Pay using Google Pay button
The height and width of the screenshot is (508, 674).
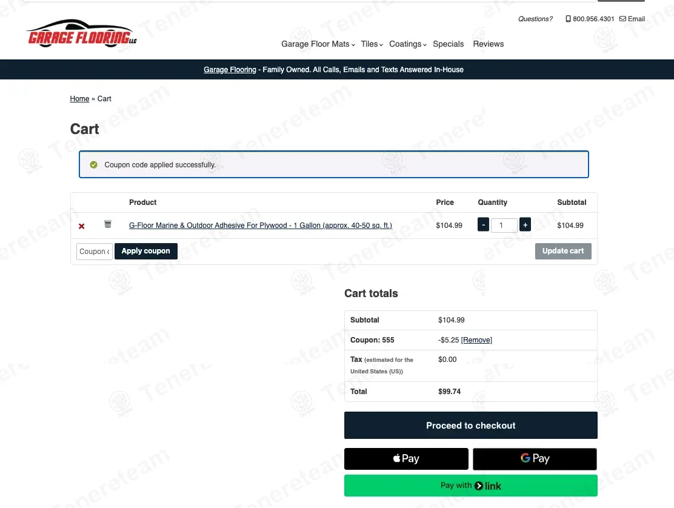(535, 458)
